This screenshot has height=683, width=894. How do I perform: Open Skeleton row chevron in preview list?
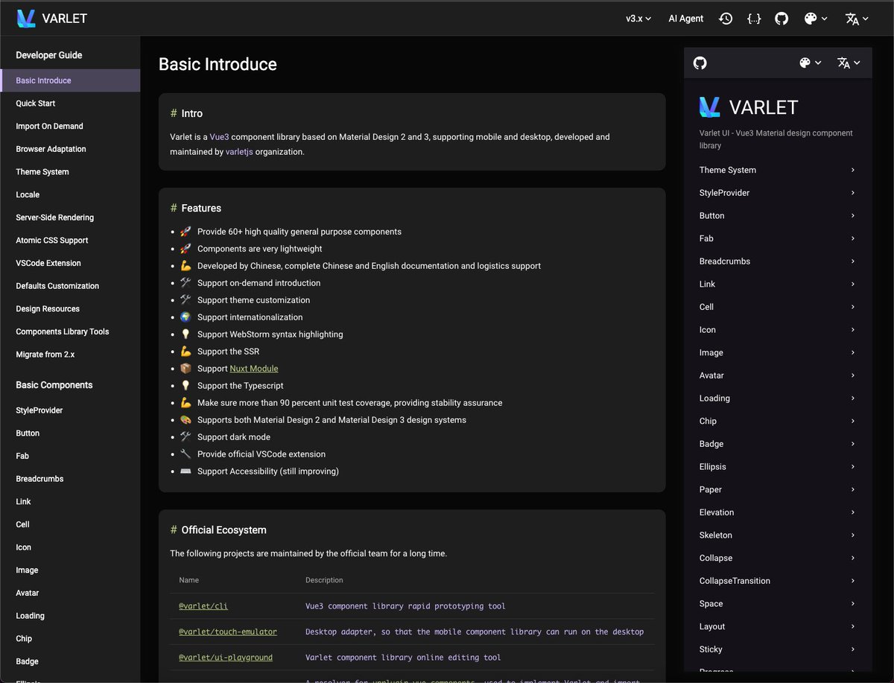(x=852, y=535)
